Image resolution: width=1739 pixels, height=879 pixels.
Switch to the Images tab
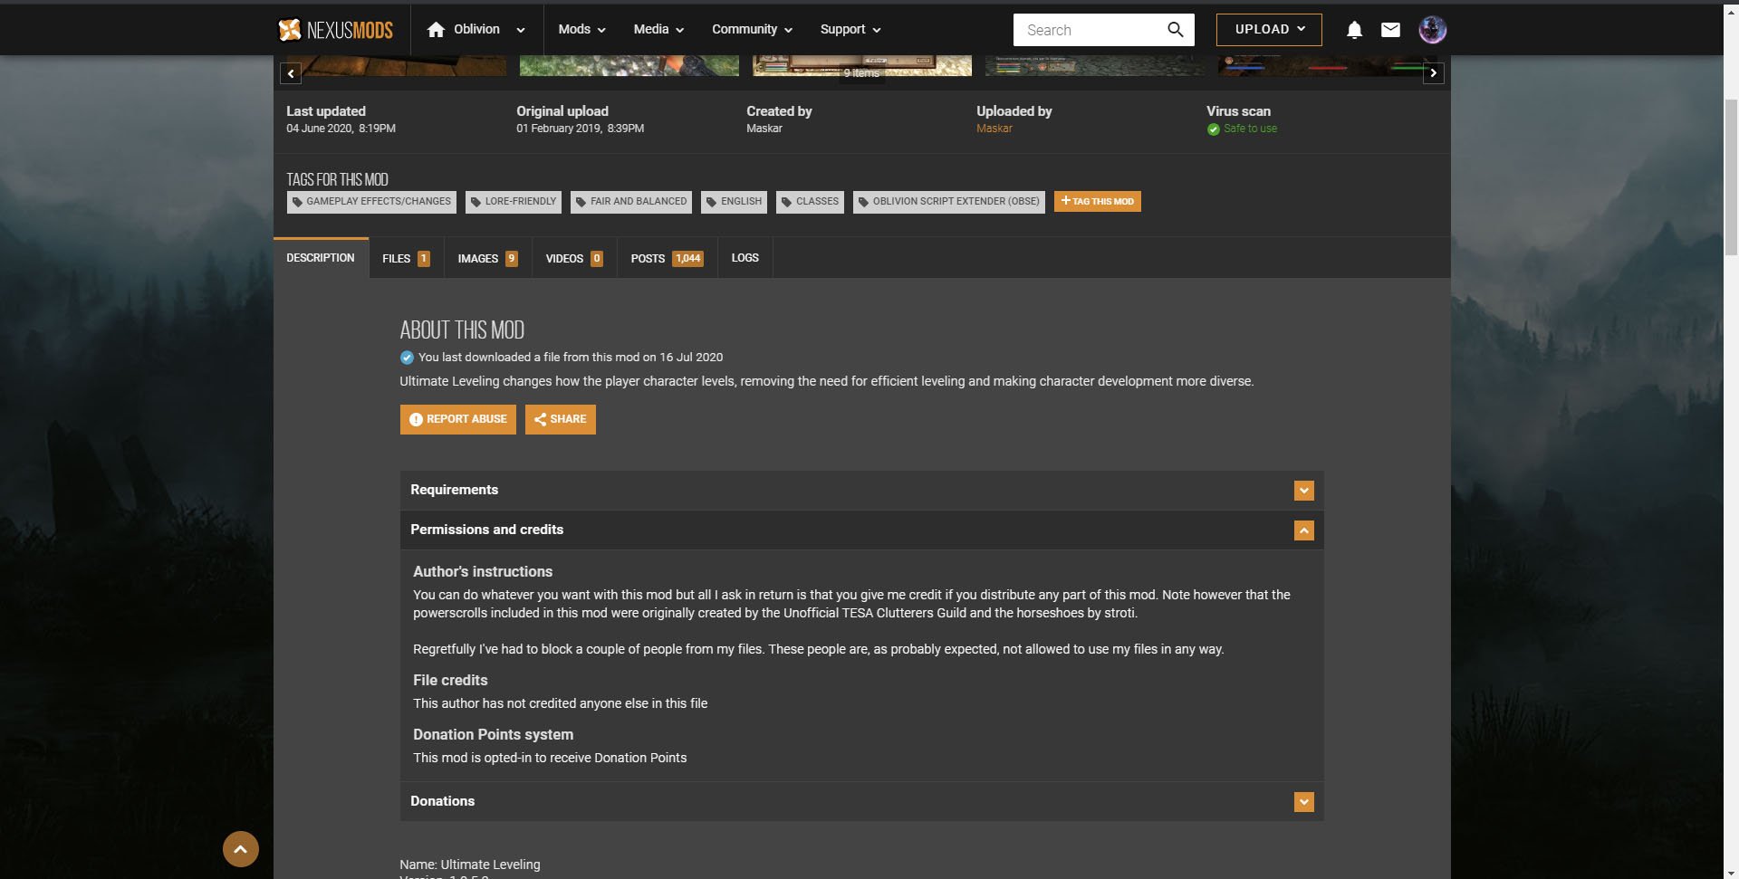coord(487,258)
